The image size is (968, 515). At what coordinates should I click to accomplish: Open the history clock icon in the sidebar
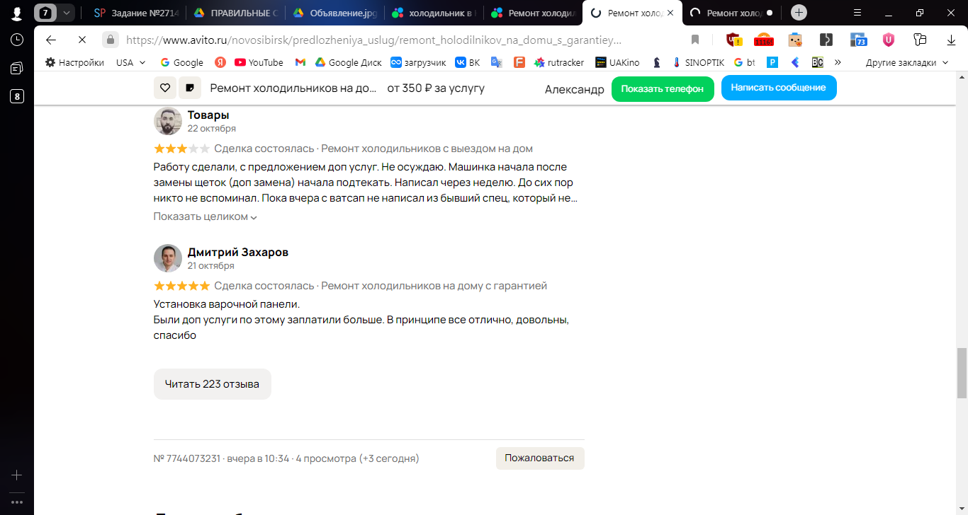pos(17,40)
